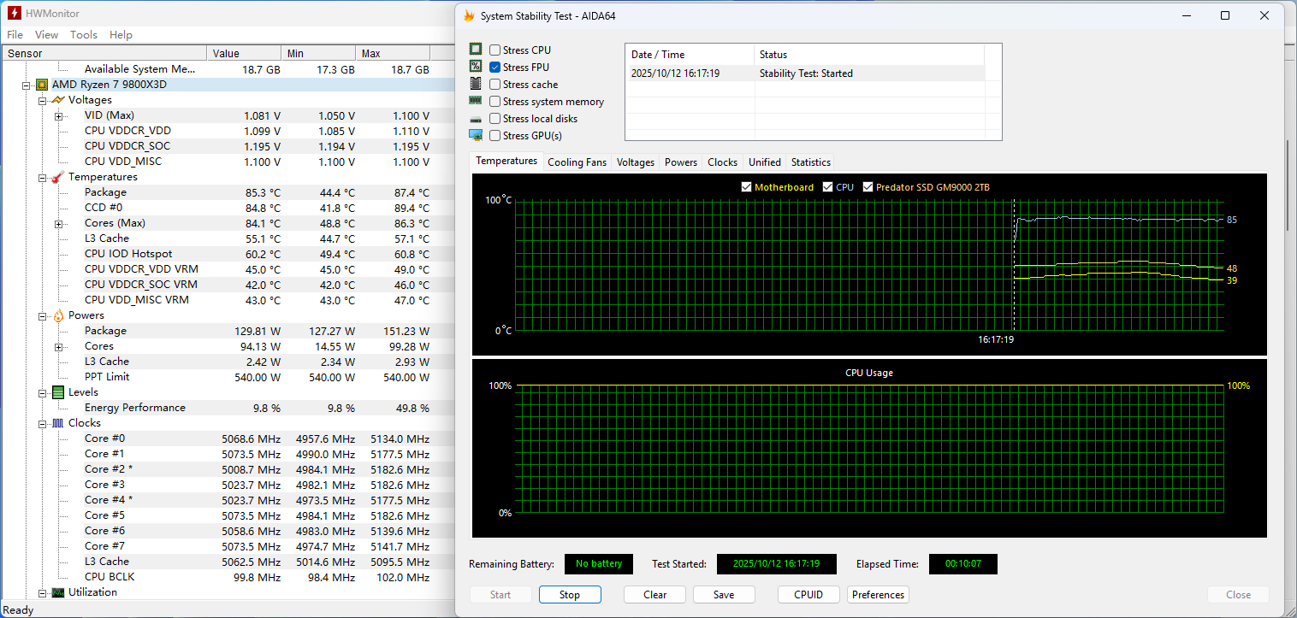
Task: Uncheck the Stress FPU checkbox
Action: 495,68
